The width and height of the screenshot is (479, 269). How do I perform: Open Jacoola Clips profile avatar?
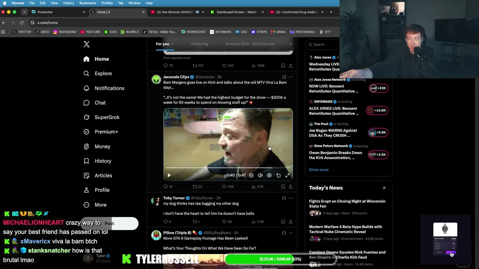[156, 79]
